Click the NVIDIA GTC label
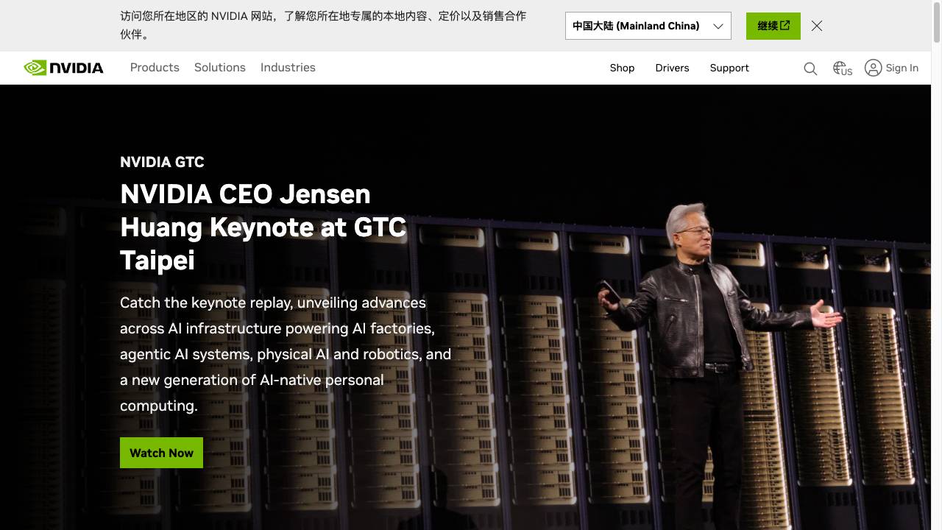 [x=162, y=162]
